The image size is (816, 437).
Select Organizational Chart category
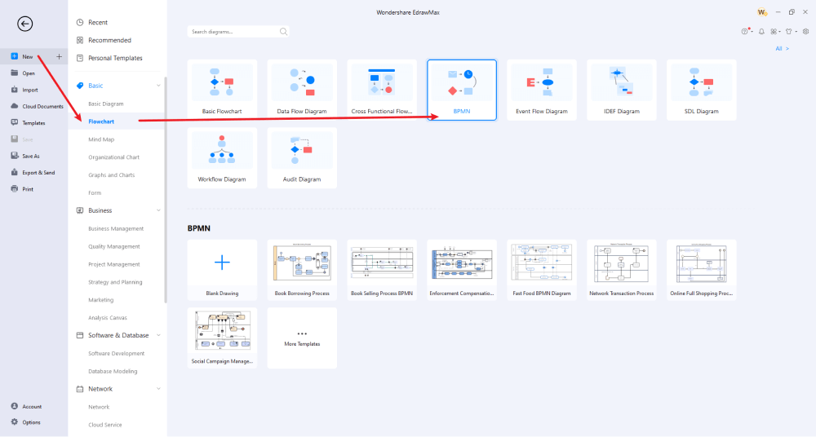click(x=114, y=157)
